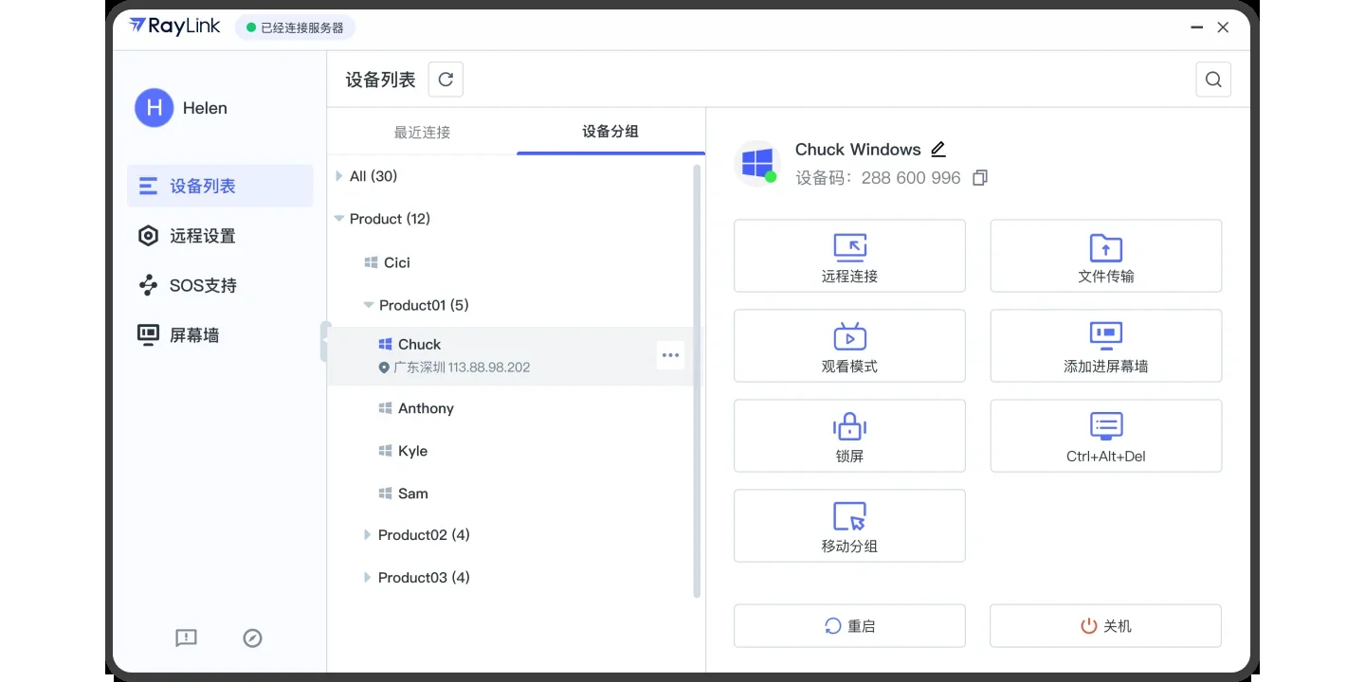
Task: Click the 关机 shutdown button
Action: point(1105,626)
